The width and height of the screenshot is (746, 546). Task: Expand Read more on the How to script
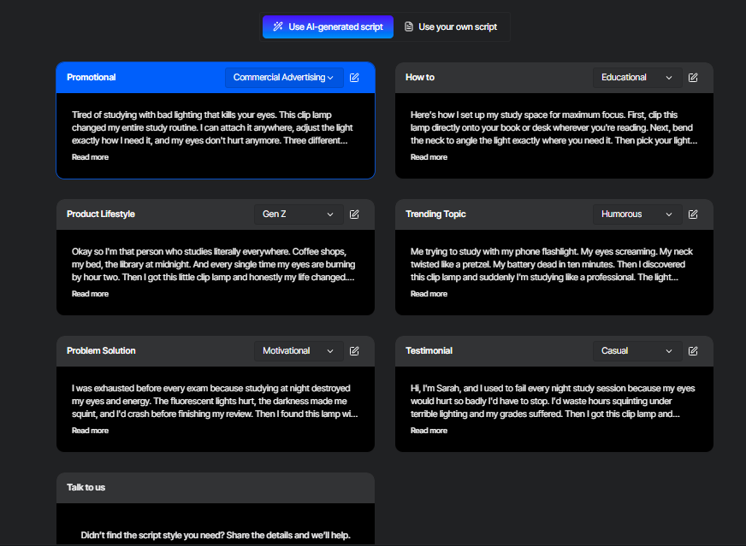tap(429, 157)
